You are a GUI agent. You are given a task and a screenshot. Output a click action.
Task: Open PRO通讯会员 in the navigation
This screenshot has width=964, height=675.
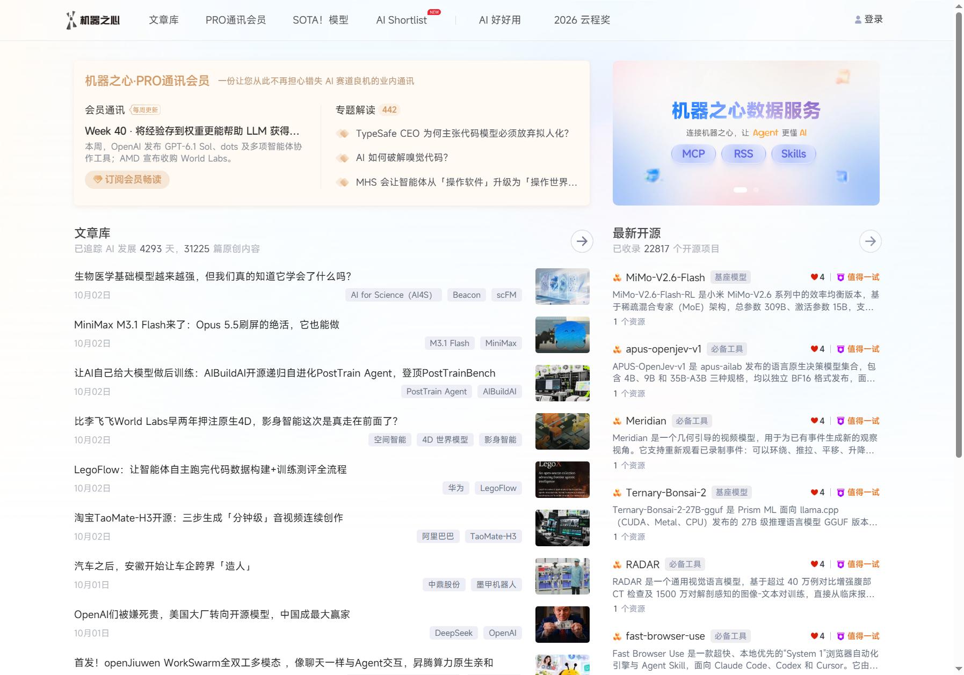pos(236,20)
